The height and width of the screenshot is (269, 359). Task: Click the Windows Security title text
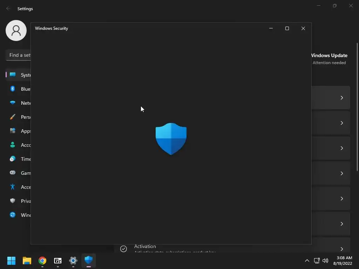click(52, 28)
